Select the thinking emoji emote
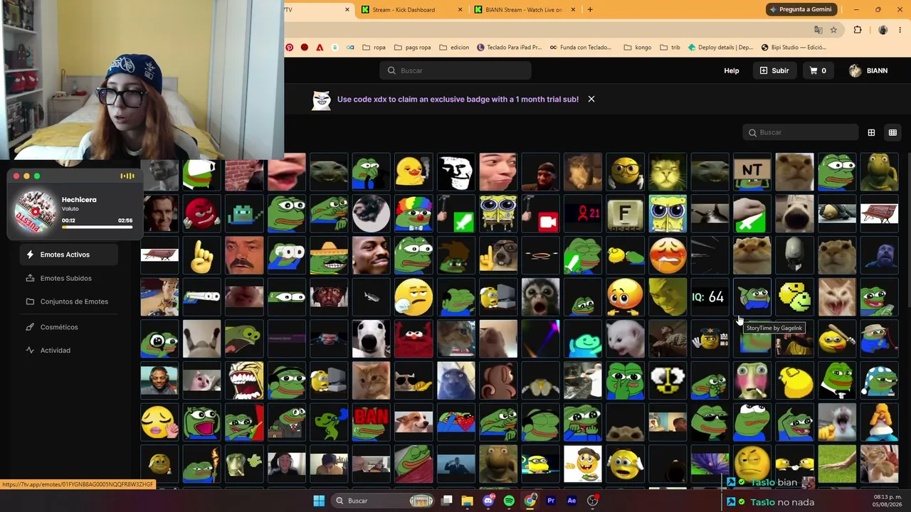 414,297
